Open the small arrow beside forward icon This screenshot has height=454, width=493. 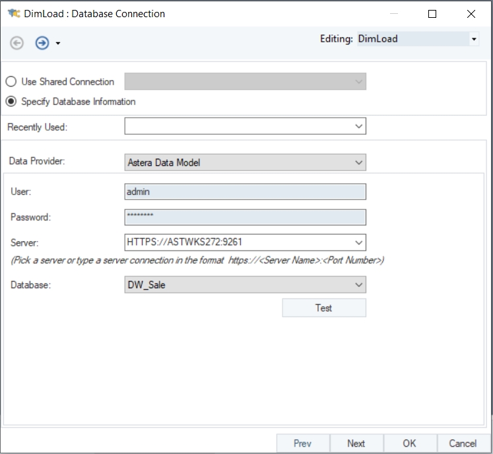[58, 44]
